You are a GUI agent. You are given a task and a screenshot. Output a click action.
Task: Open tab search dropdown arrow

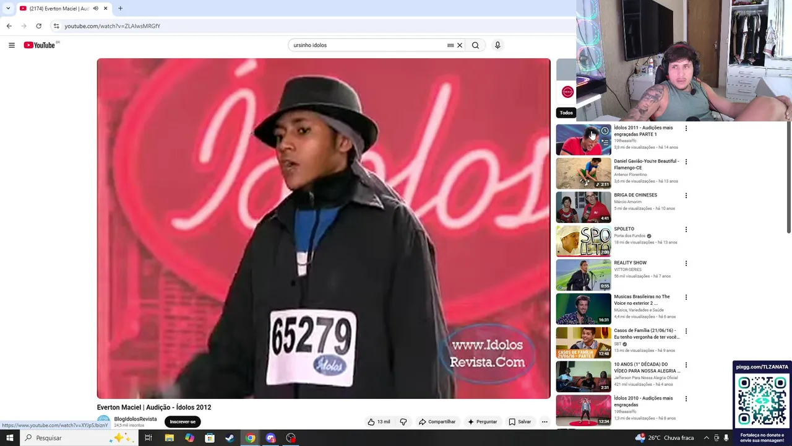pyautogui.click(x=8, y=9)
